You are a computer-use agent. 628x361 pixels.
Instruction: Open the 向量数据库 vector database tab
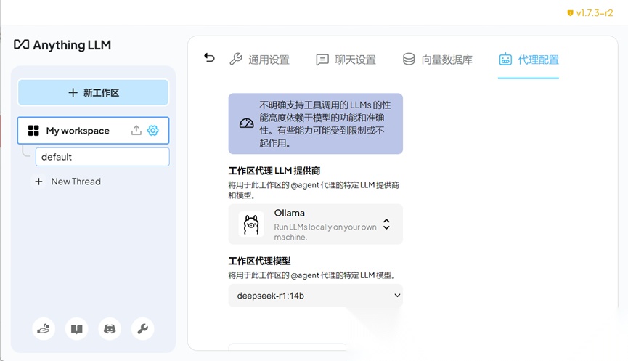pos(437,60)
